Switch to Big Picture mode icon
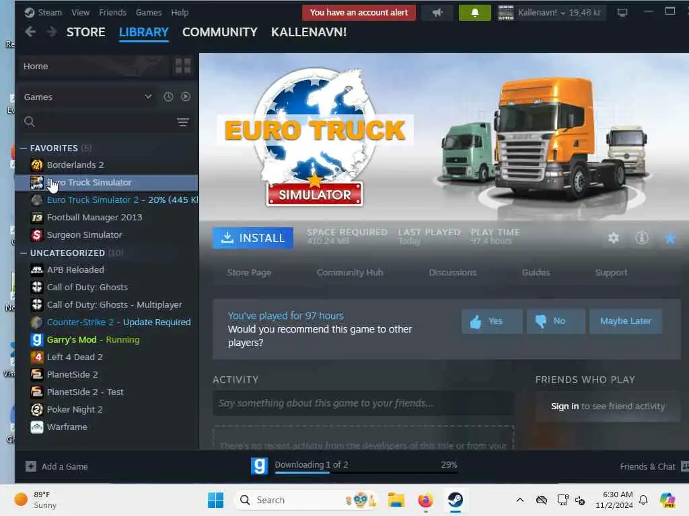The image size is (689, 516). pos(622,13)
